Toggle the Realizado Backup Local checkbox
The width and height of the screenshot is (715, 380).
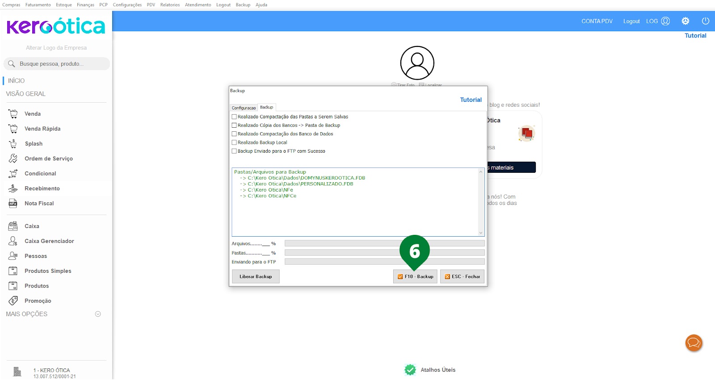point(234,142)
